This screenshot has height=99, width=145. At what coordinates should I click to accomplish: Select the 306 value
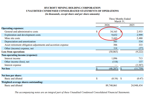pyautogui.click(x=115, y=45)
